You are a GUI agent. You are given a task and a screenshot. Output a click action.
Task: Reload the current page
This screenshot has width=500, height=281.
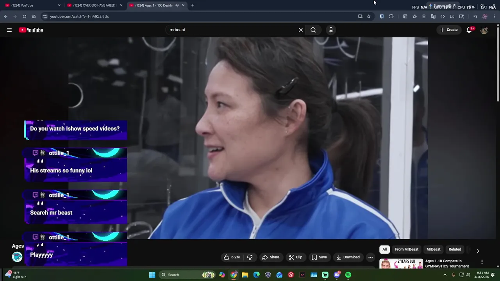point(24,16)
